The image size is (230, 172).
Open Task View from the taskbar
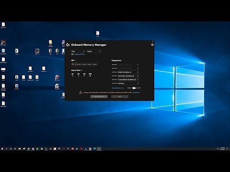15,149
